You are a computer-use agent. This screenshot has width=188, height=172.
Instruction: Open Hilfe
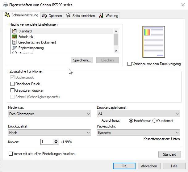tap(174, 166)
